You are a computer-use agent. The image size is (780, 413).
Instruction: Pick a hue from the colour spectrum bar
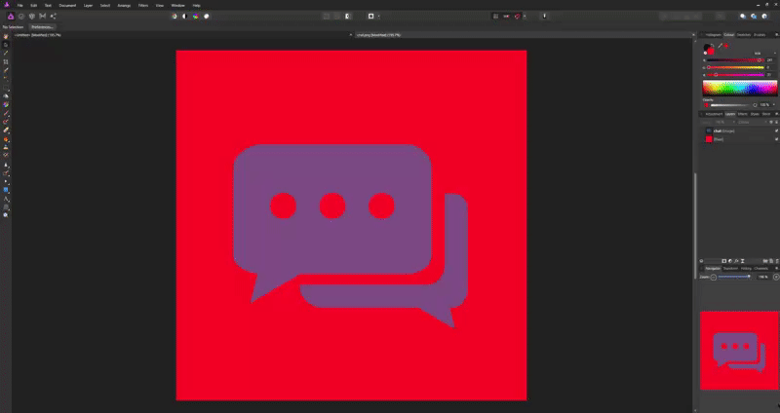pyautogui.click(x=740, y=88)
